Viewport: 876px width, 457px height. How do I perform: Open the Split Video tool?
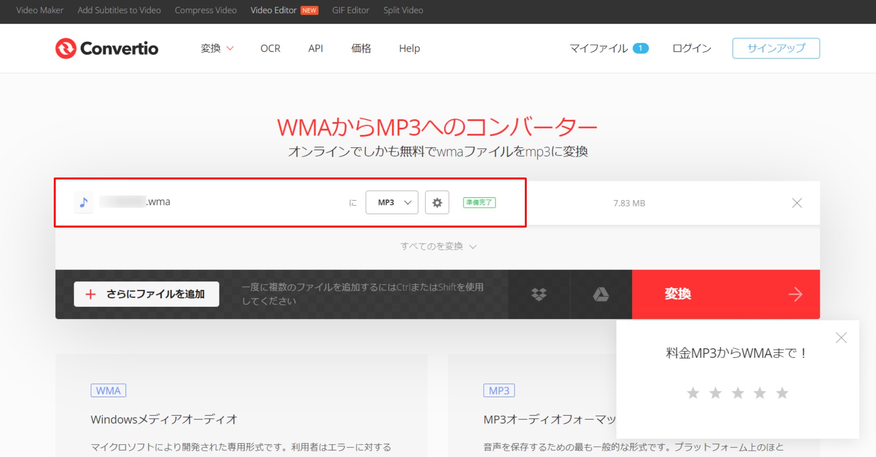point(403,10)
